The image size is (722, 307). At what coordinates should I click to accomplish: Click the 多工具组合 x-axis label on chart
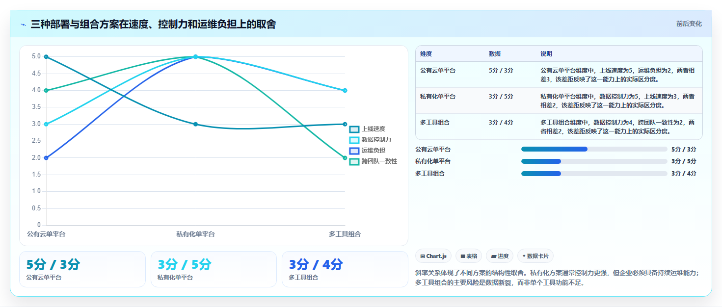click(x=345, y=234)
